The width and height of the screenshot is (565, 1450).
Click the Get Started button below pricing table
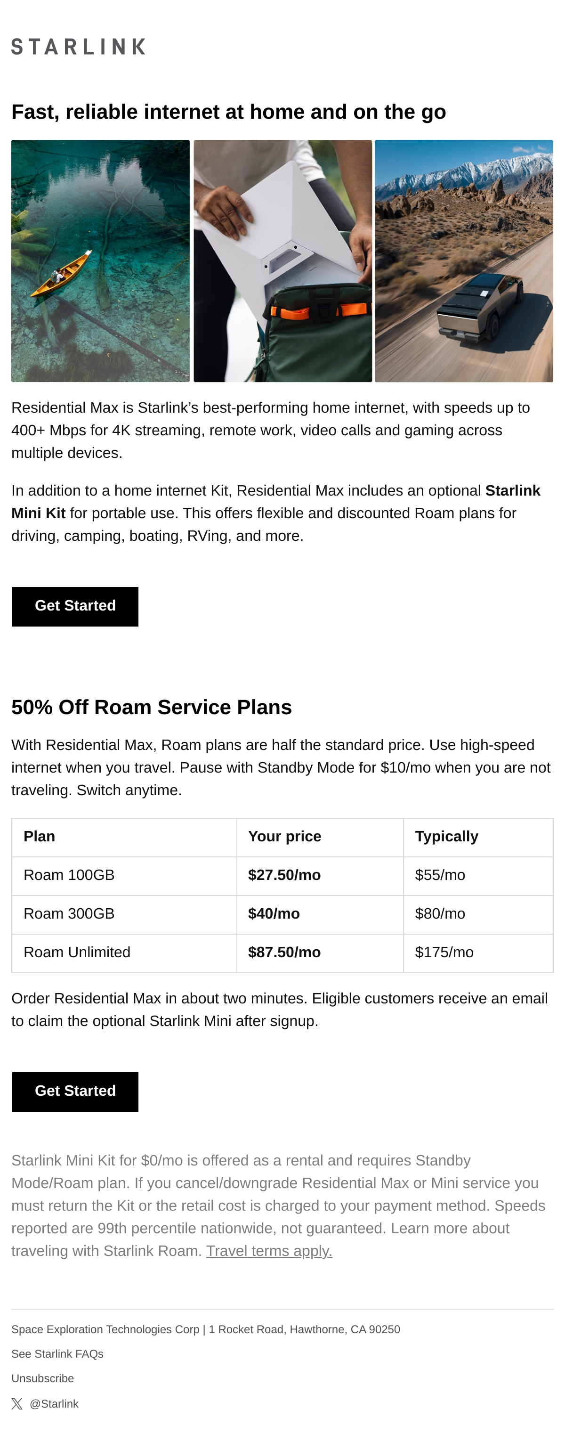click(75, 1092)
